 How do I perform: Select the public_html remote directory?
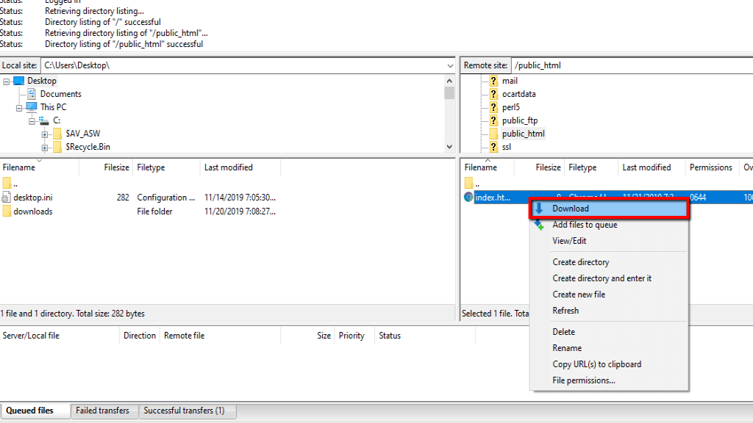point(524,134)
